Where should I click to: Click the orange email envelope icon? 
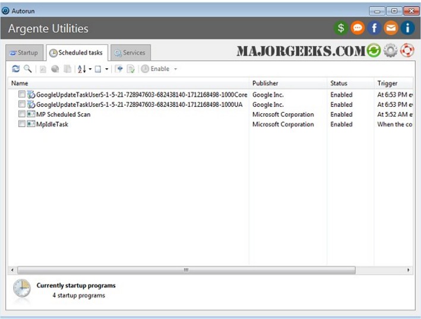click(391, 28)
